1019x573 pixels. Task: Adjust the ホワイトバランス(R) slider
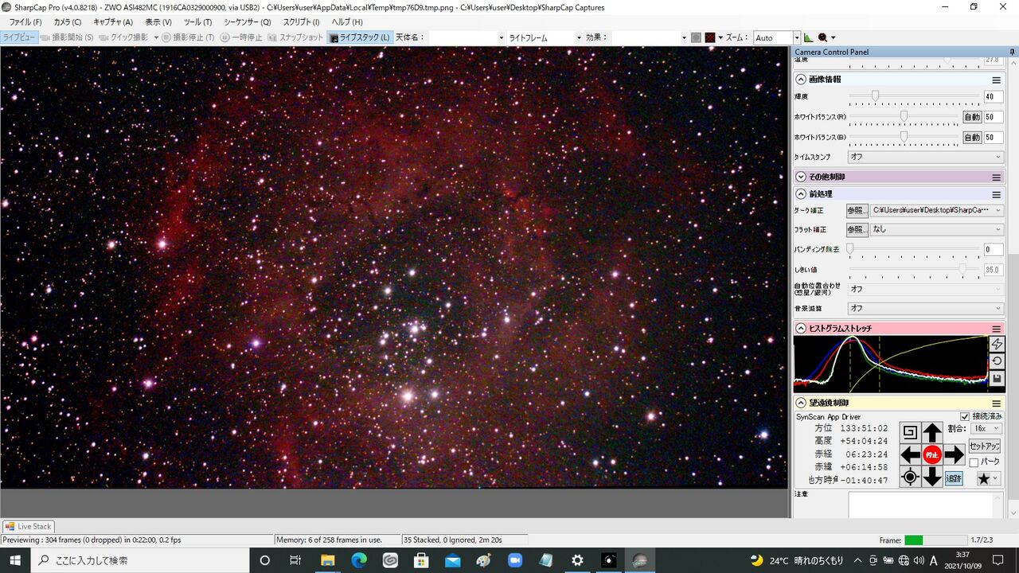point(904,117)
